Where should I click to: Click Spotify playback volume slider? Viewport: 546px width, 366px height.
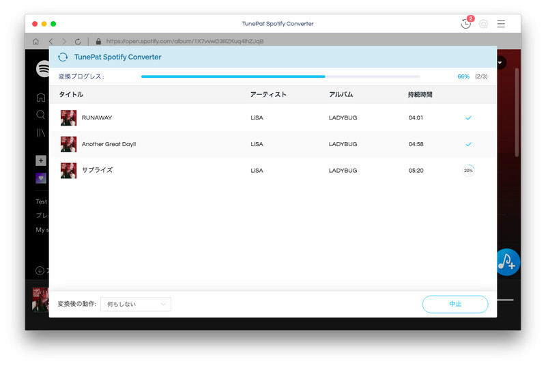pyautogui.click(x=505, y=300)
